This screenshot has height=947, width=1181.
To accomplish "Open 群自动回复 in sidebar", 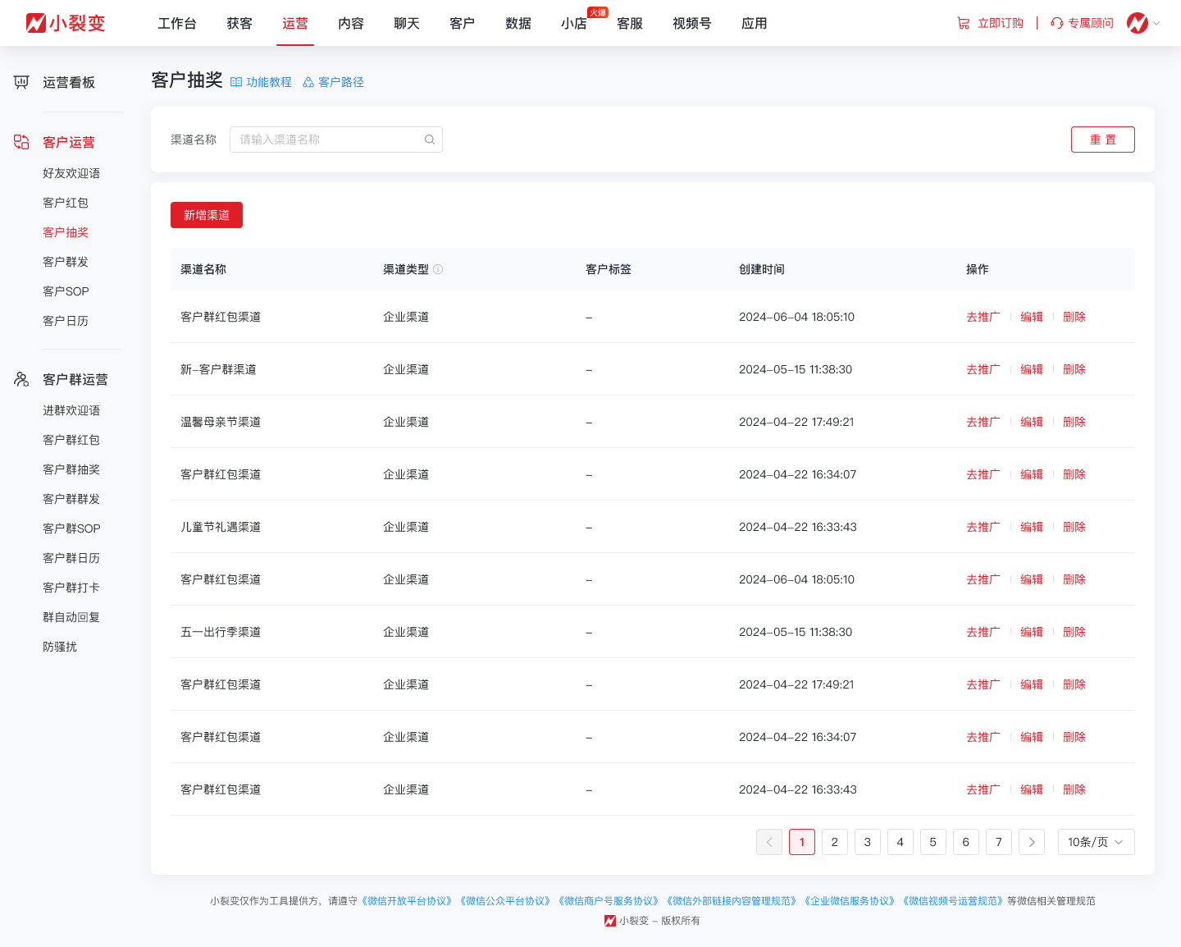I will (x=71, y=617).
